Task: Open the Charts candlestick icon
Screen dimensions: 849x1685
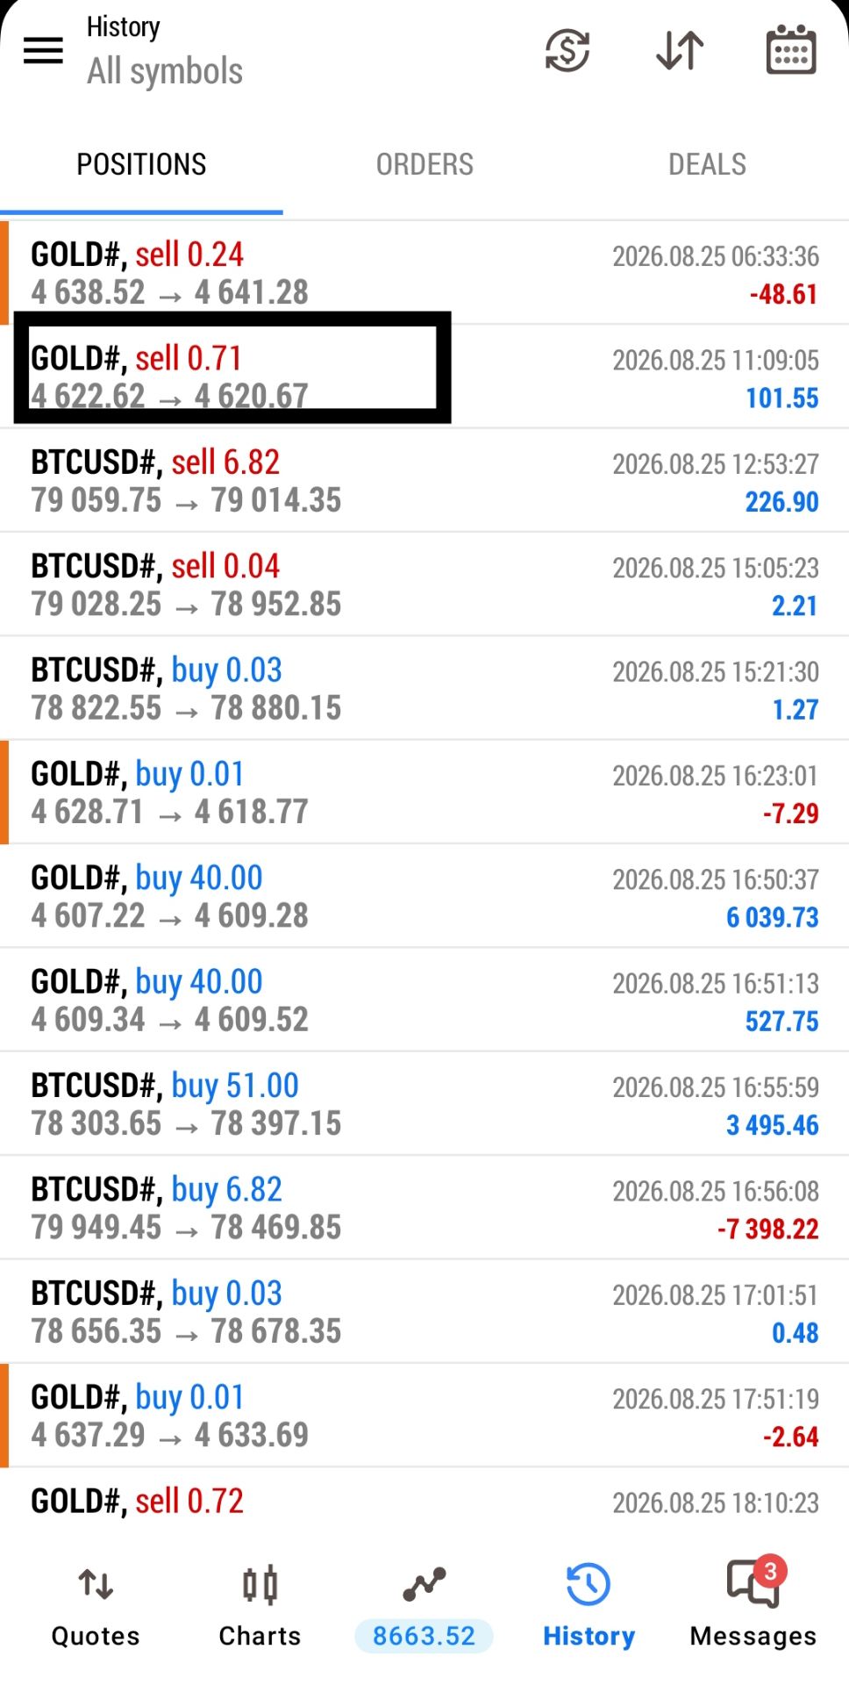Action: tap(260, 1608)
